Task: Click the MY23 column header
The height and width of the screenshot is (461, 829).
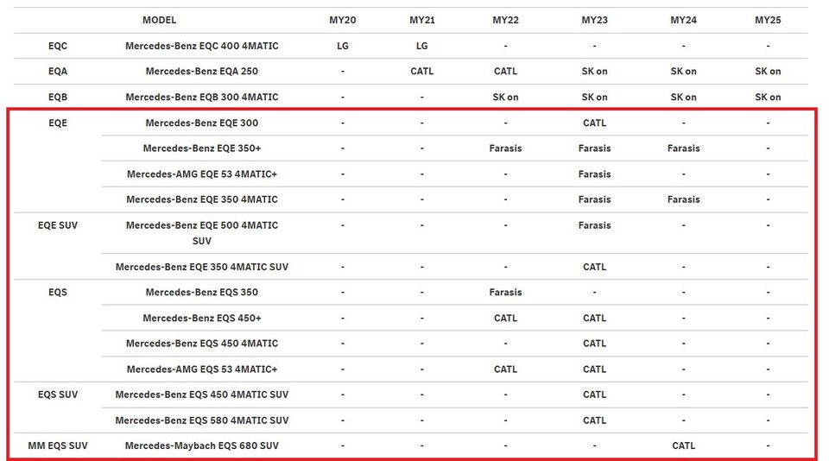Action: [595, 20]
